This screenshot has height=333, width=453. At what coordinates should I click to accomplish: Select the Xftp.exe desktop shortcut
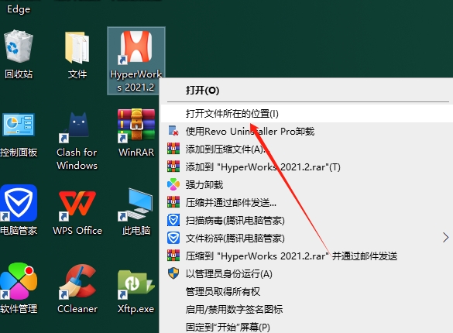136,291
